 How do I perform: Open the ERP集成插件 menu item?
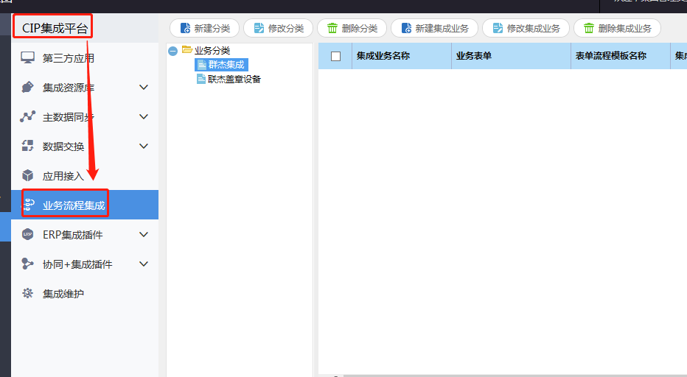(x=85, y=235)
